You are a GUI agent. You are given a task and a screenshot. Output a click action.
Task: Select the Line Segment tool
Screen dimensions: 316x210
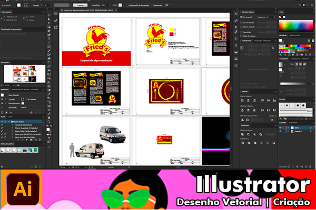coord(49,43)
